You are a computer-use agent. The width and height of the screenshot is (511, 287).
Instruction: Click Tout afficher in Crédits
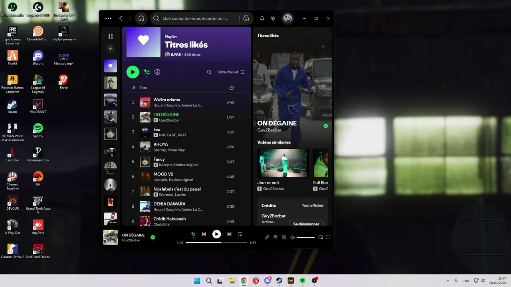[x=313, y=206]
